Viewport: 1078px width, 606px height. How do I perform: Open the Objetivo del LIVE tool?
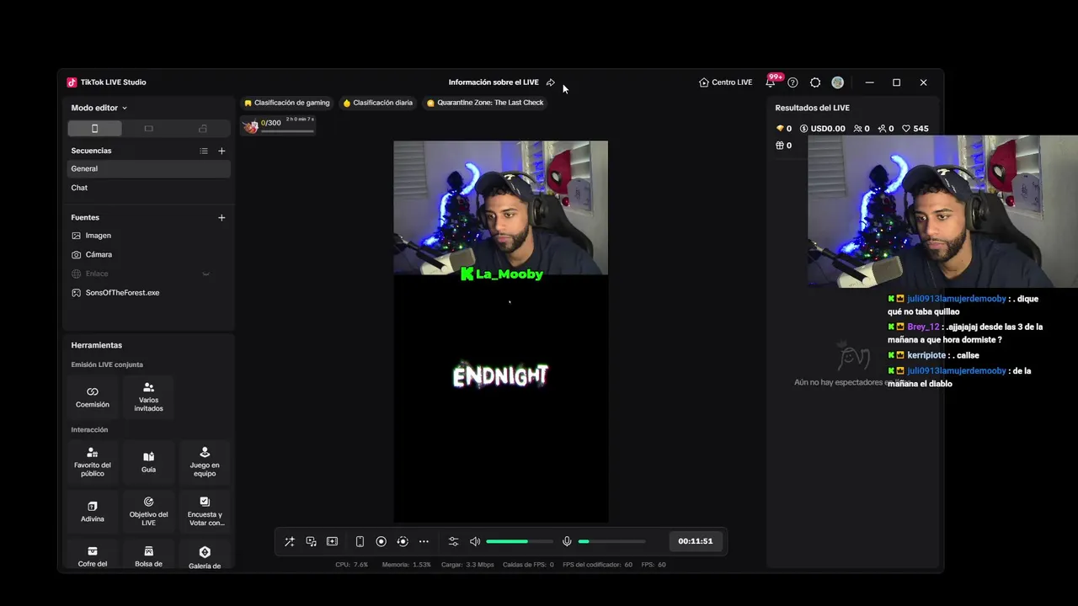click(x=148, y=511)
